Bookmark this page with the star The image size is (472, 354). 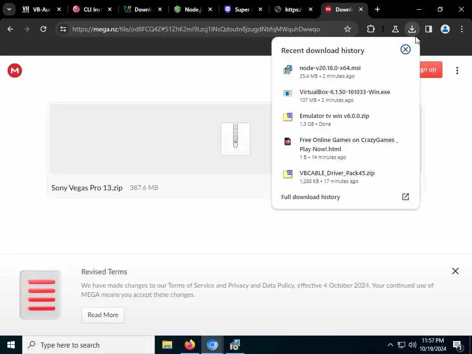348,29
